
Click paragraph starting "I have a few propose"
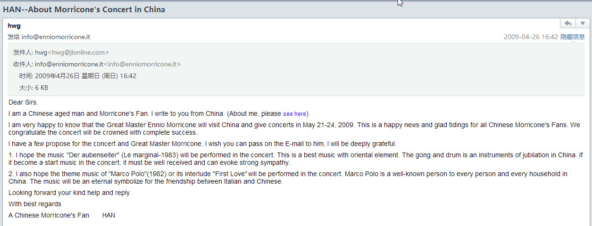coord(202,144)
